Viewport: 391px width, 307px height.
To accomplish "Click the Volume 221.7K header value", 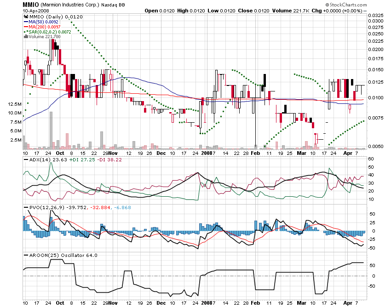I will [291, 11].
